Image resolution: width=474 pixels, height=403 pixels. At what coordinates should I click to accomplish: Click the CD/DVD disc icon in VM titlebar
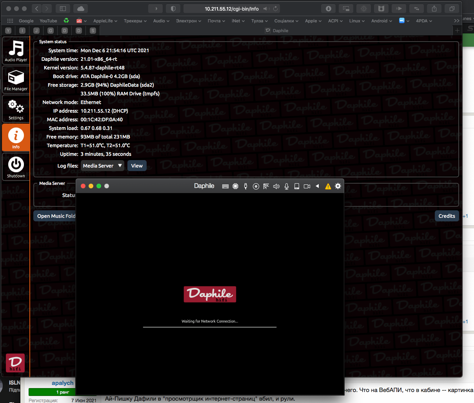pyautogui.click(x=256, y=186)
